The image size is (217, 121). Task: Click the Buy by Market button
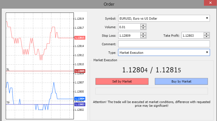[x=181, y=81]
